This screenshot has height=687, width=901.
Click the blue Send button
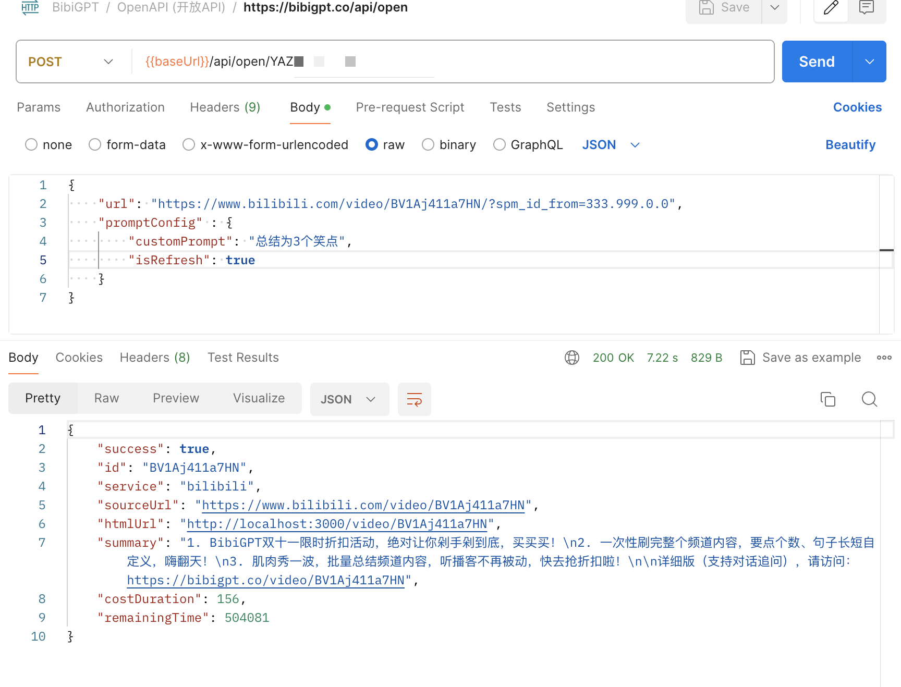tap(817, 62)
